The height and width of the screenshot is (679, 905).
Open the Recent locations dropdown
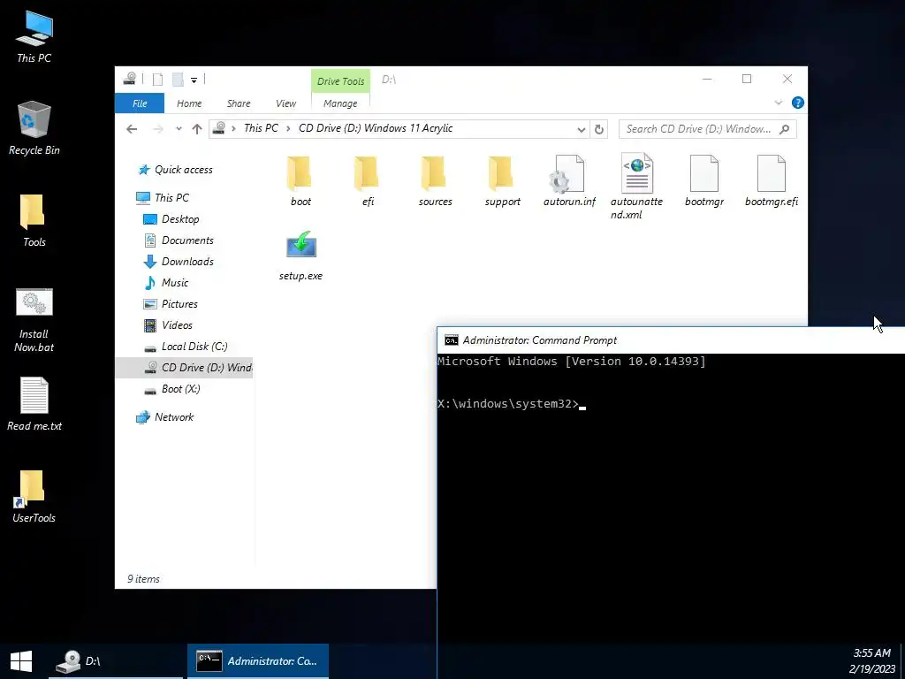(x=179, y=129)
